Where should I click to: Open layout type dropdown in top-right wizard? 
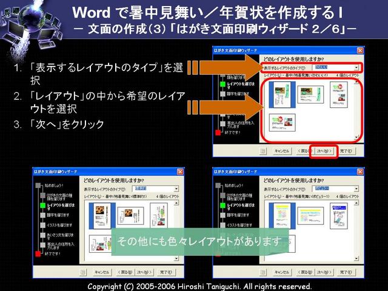coord(356,67)
